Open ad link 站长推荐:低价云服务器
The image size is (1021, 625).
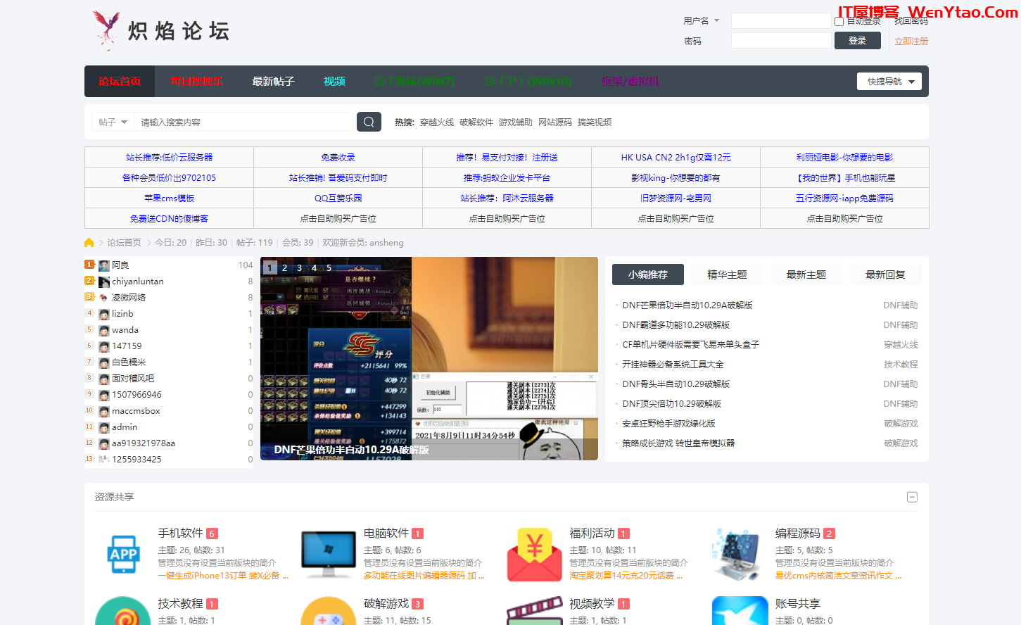[169, 158]
